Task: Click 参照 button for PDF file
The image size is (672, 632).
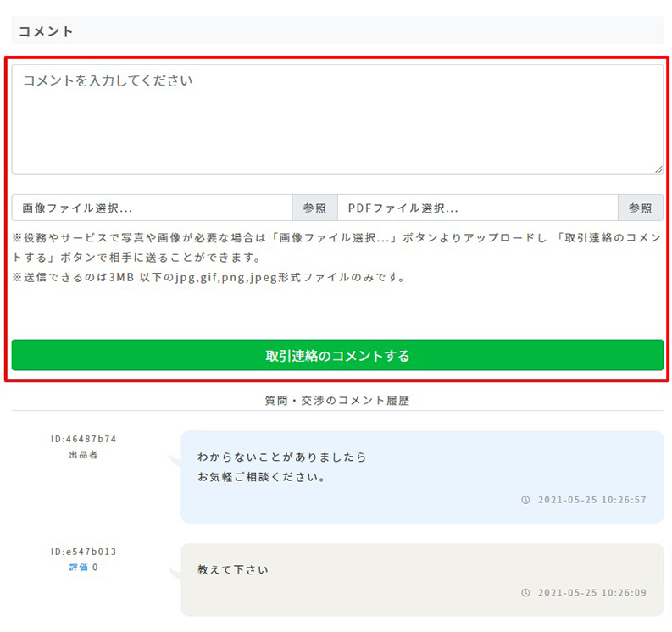Action: tap(641, 208)
